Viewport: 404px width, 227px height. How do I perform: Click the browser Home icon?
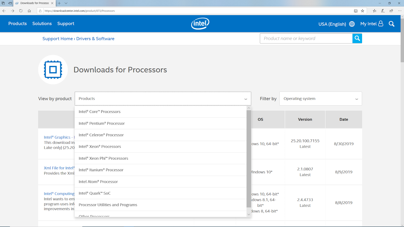pos(29,11)
